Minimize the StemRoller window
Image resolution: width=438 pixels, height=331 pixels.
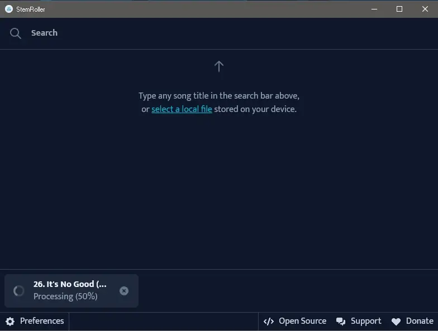tap(374, 9)
